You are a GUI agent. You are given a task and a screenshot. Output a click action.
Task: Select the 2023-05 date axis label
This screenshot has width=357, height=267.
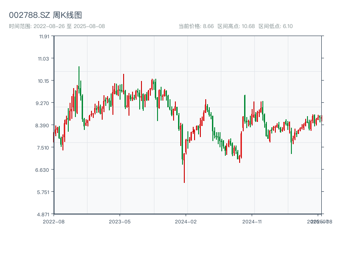tap(120, 222)
